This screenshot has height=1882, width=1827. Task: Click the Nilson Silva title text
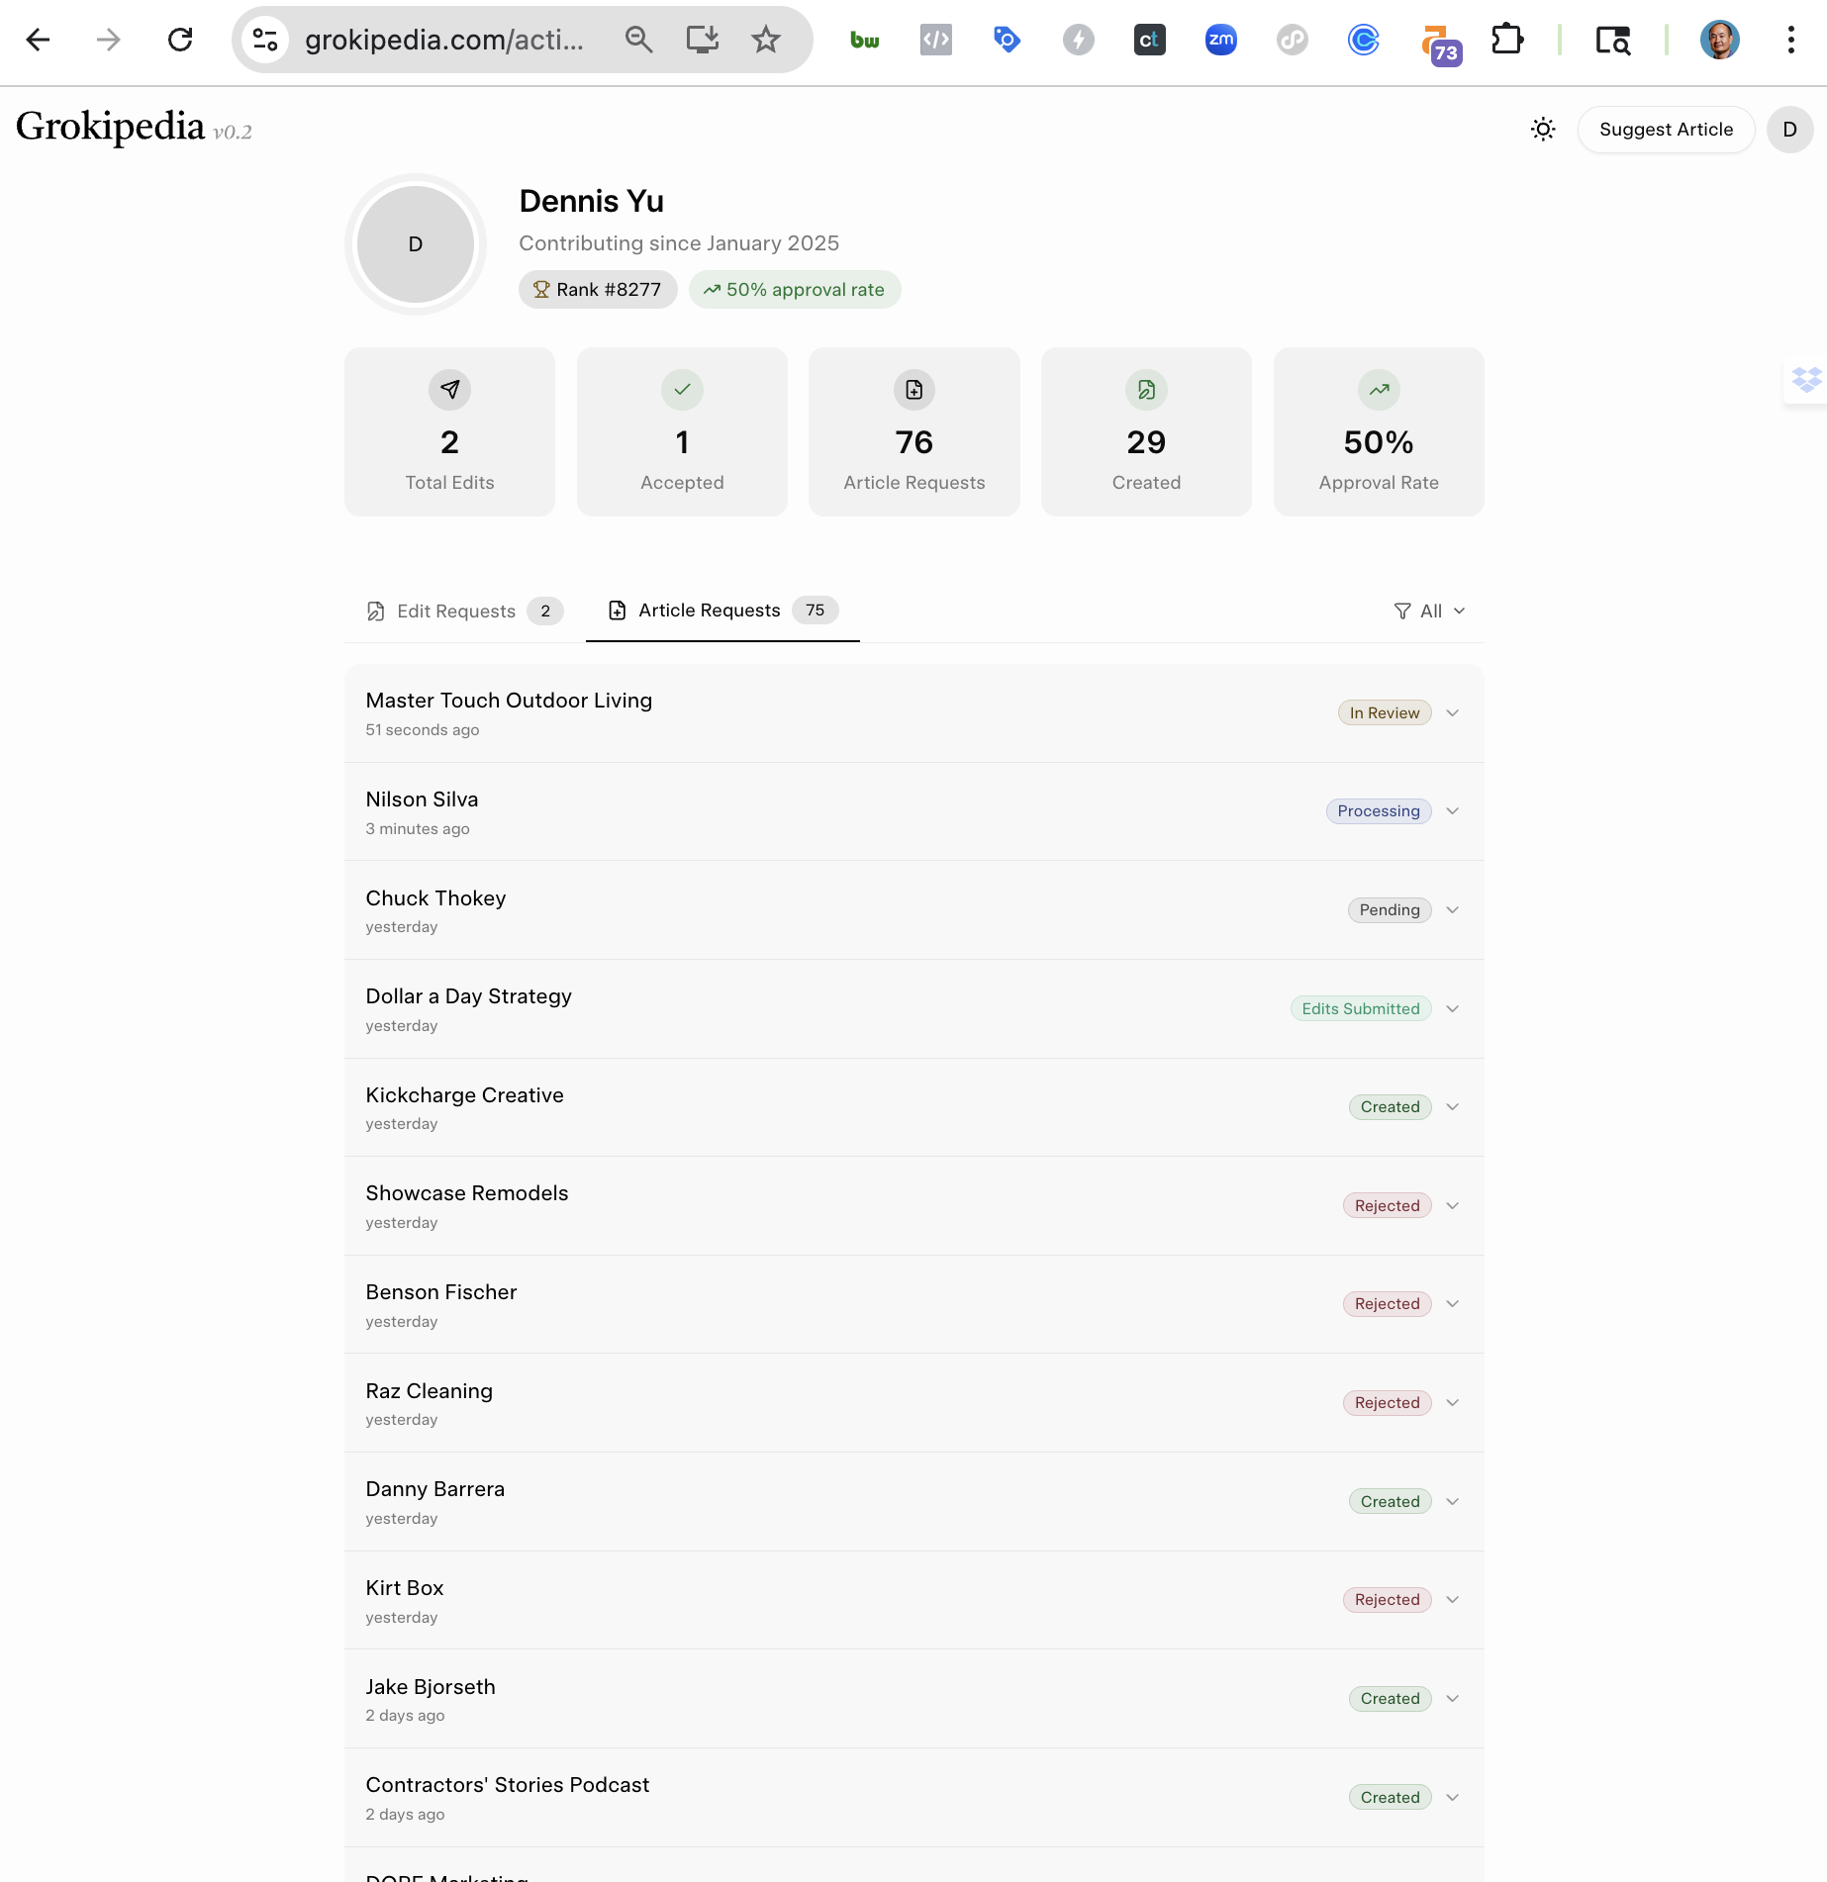click(422, 800)
